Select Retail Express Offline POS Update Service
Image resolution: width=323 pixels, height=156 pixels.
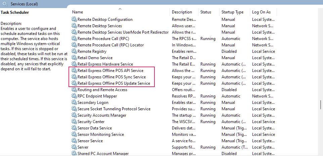click(x=114, y=83)
